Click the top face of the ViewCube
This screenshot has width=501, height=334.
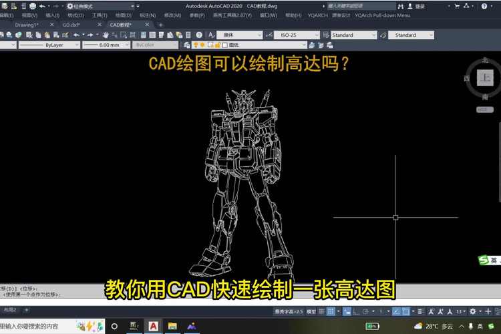485,77
